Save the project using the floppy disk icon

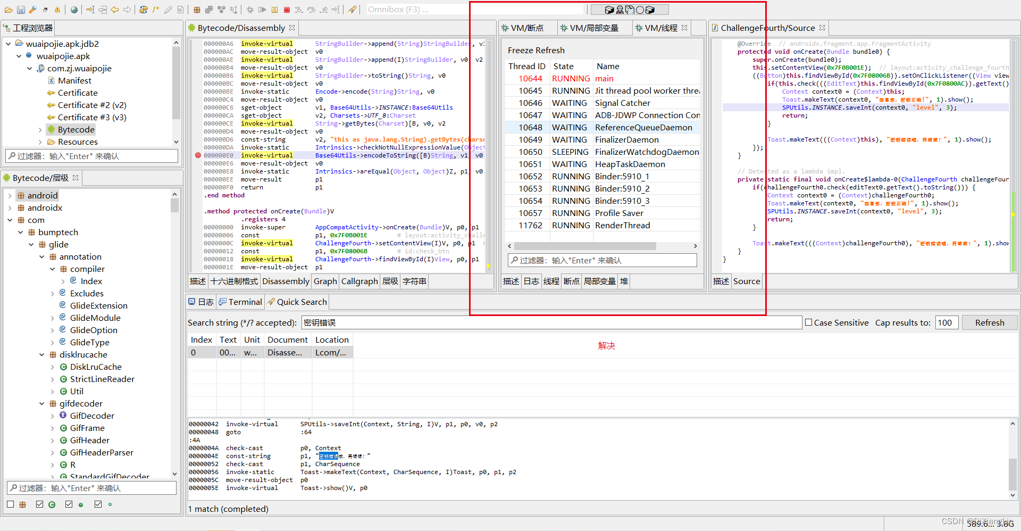(21, 9)
